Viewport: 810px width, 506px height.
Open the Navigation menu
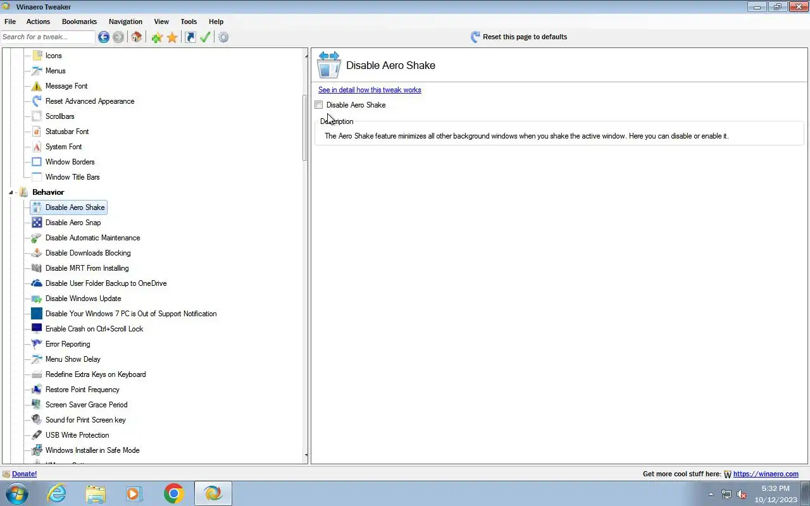tap(125, 22)
